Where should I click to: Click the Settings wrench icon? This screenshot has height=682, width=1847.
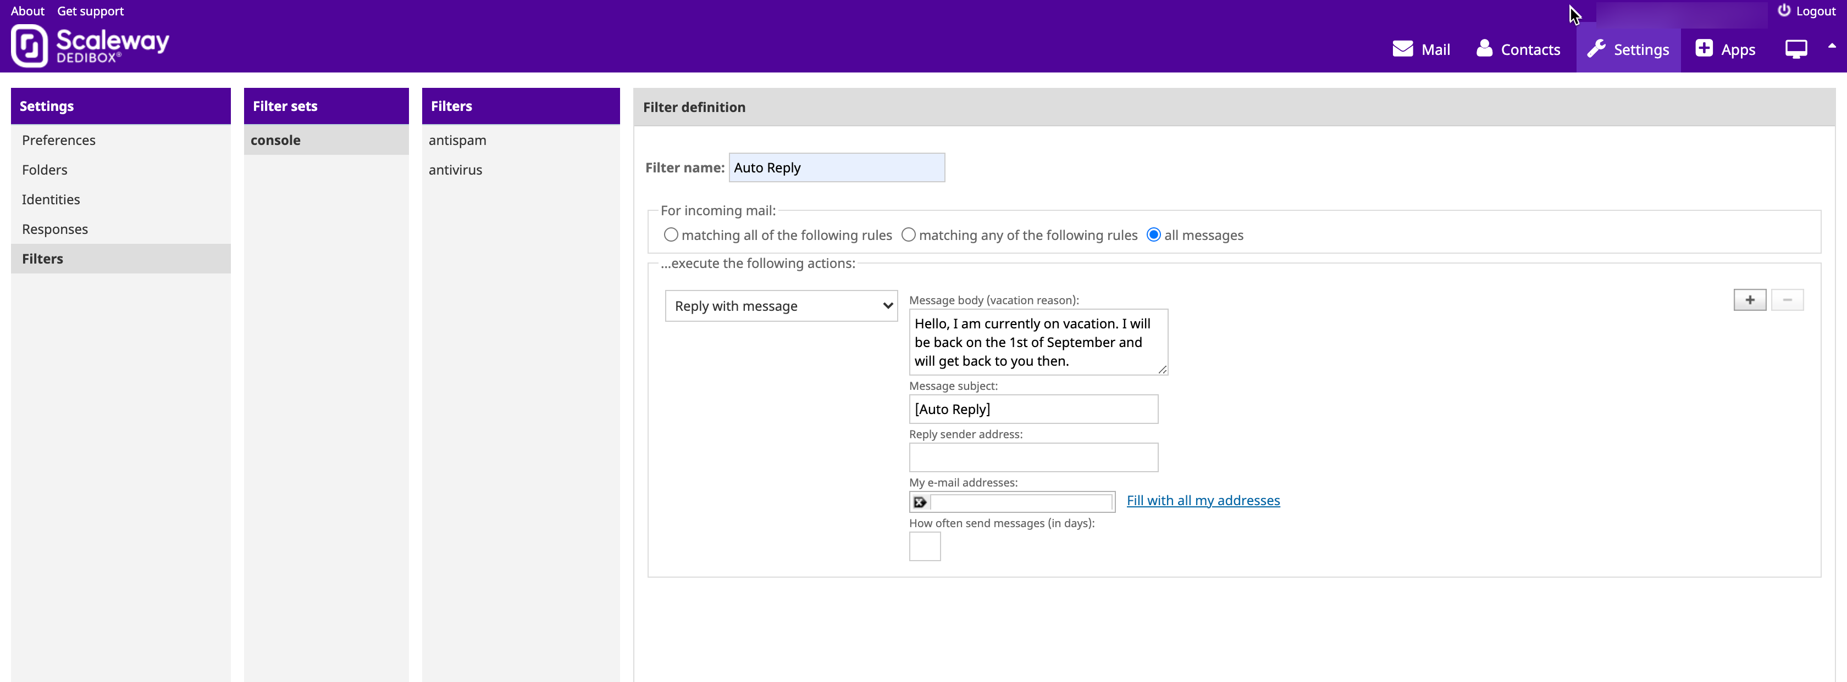coord(1596,49)
